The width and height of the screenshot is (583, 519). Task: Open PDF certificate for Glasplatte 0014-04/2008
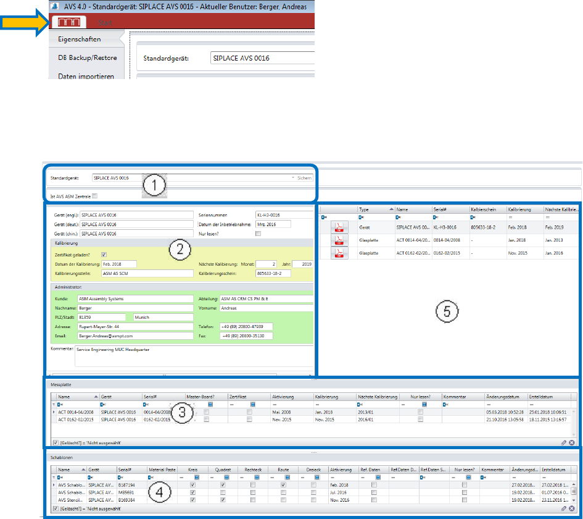tap(339, 240)
